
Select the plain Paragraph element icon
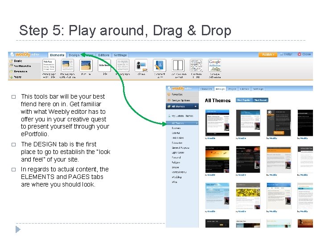(x=123, y=66)
